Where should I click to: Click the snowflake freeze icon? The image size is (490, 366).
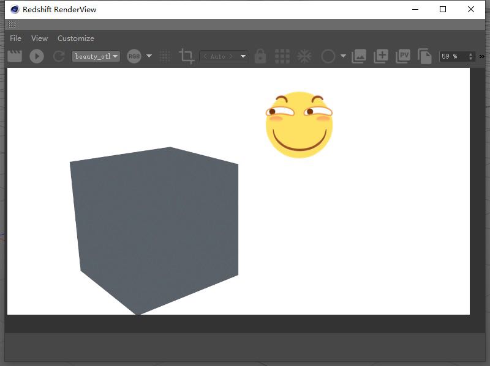tap(304, 56)
